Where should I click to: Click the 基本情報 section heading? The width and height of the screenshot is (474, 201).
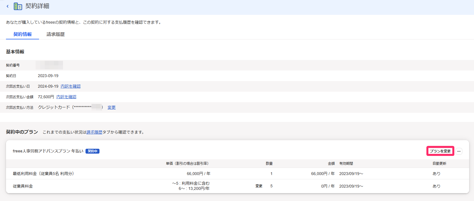coord(15,52)
